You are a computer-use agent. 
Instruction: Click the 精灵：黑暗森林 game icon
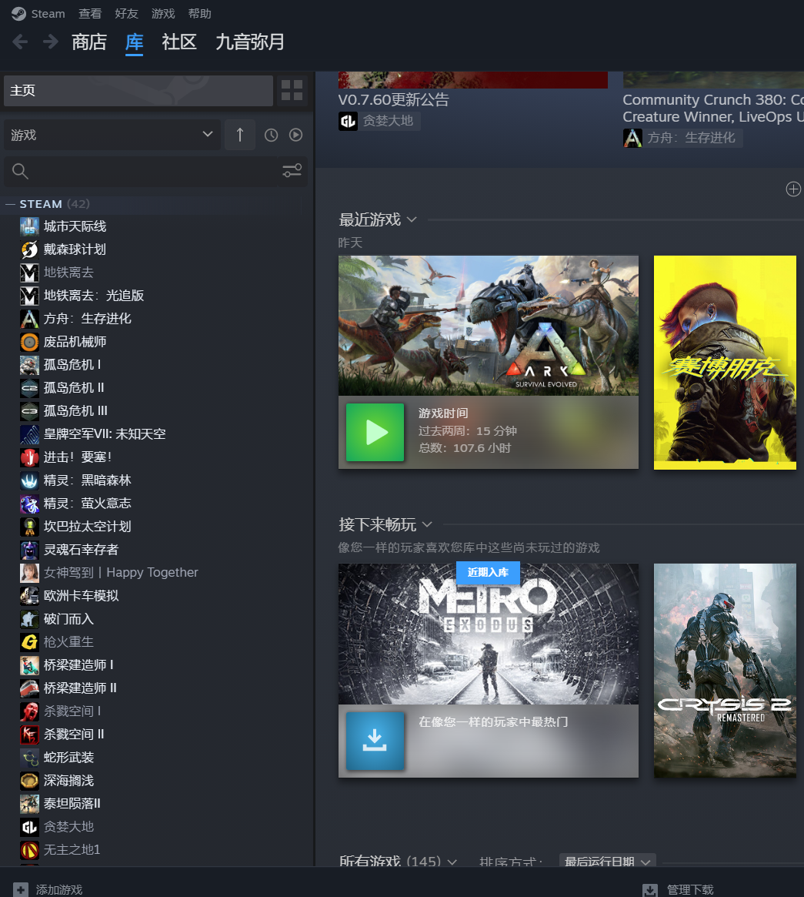(30, 480)
